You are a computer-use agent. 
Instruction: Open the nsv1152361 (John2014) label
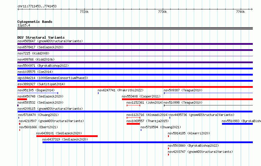pyautogui.click(x=145, y=102)
